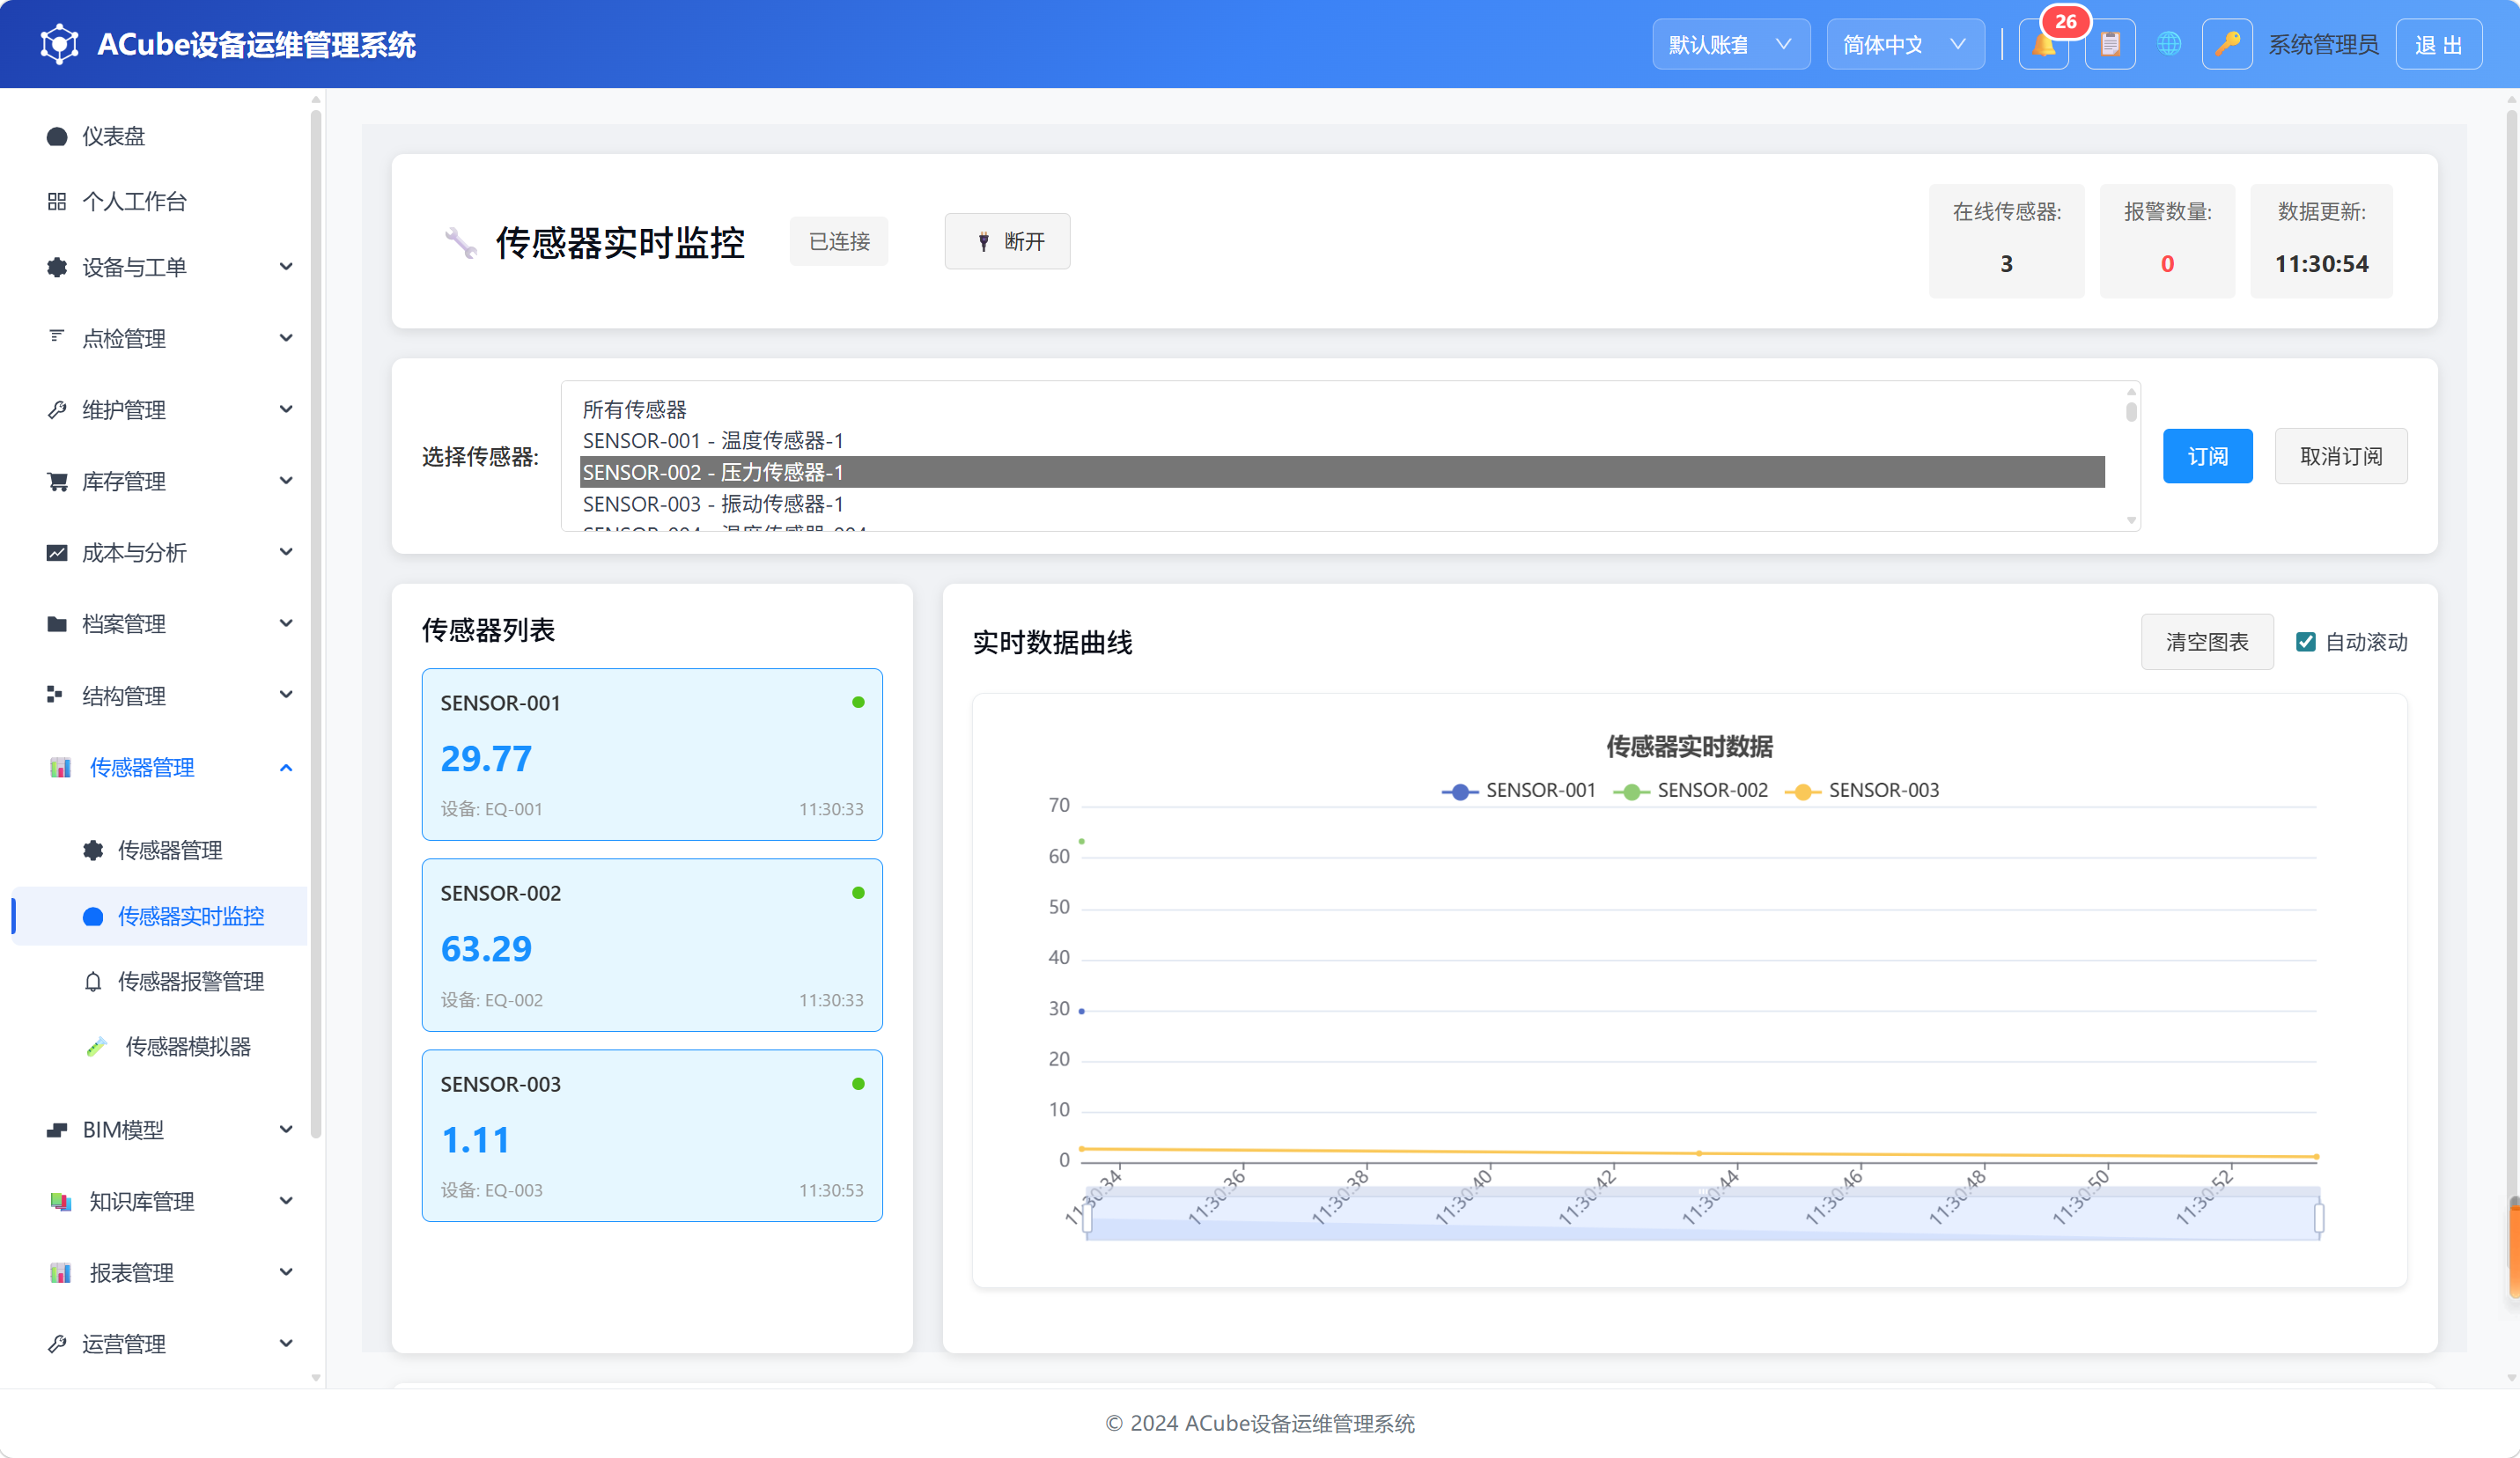This screenshot has height=1458, width=2520.
Task: Expand the 点检管理 menu
Action: (x=160, y=338)
